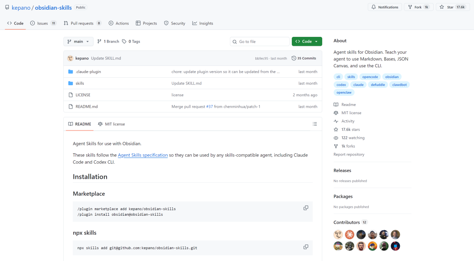Image resolution: width=474 pixels, height=261 pixels.
Task: Expand the green Code dropdown button
Action: point(307,41)
